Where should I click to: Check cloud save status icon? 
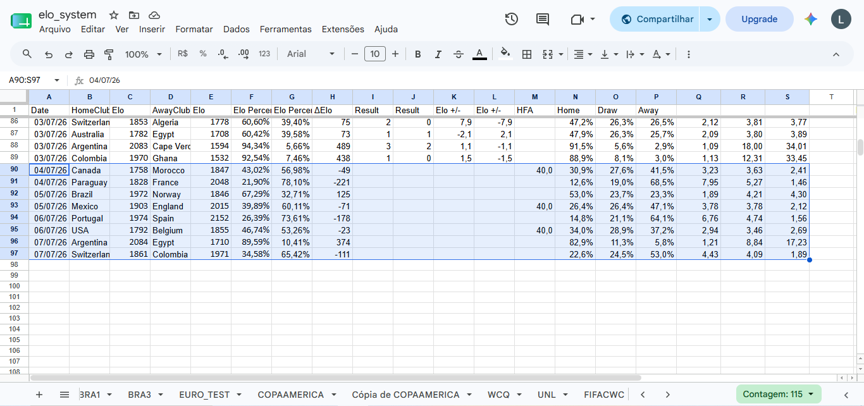[154, 15]
